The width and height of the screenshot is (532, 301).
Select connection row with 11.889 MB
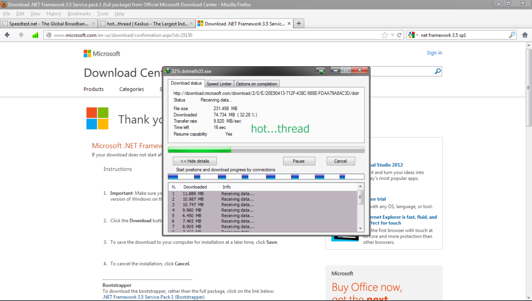(x=263, y=194)
